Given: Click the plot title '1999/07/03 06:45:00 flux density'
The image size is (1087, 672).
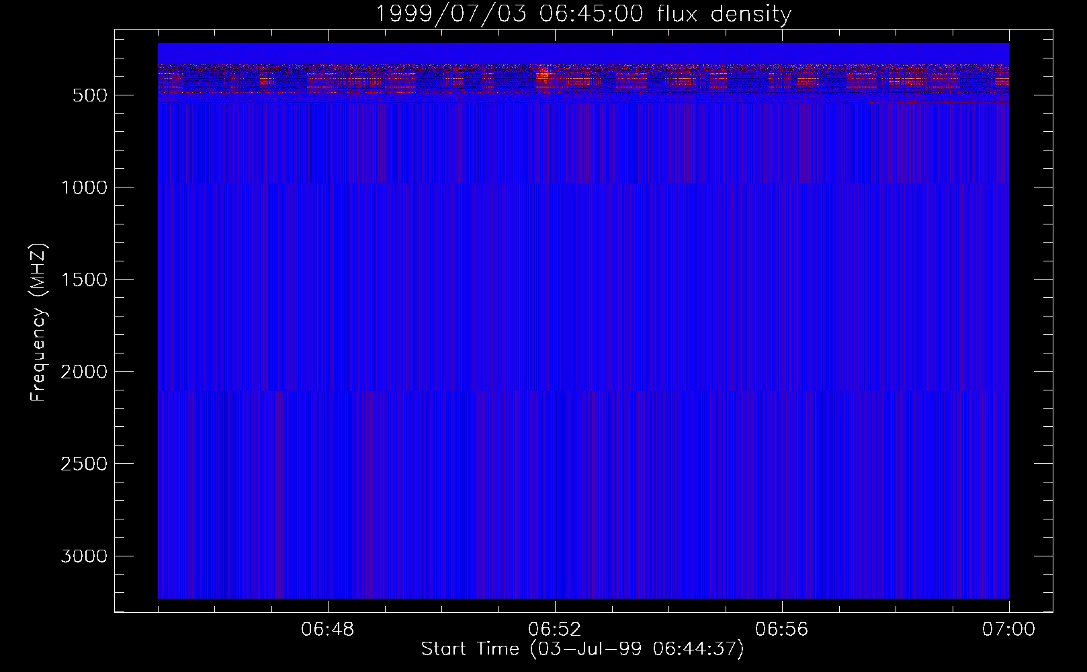Looking at the screenshot, I should 583,13.
